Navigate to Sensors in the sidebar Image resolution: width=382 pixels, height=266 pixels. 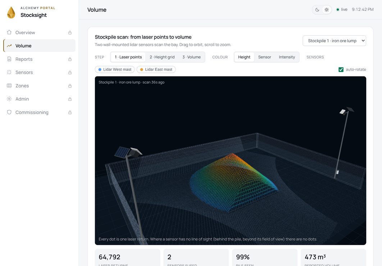pos(39,72)
